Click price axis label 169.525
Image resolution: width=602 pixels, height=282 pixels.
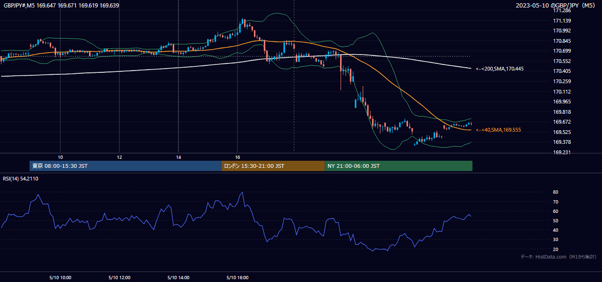tap(562, 132)
